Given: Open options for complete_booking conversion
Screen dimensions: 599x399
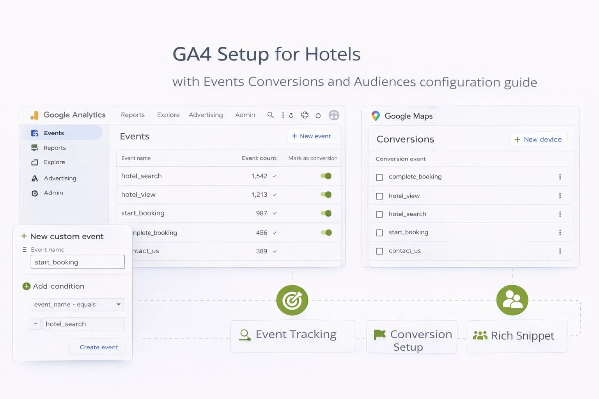Looking at the screenshot, I should tap(560, 177).
